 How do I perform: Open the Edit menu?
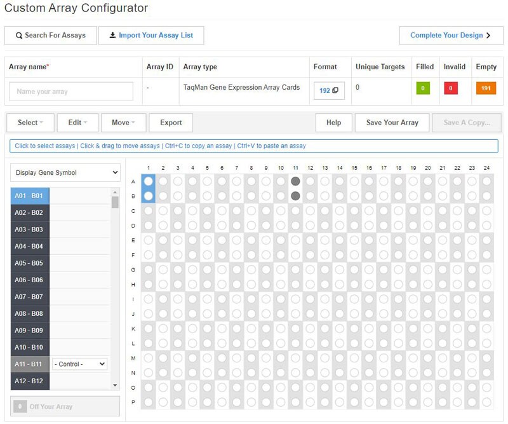[78, 123]
